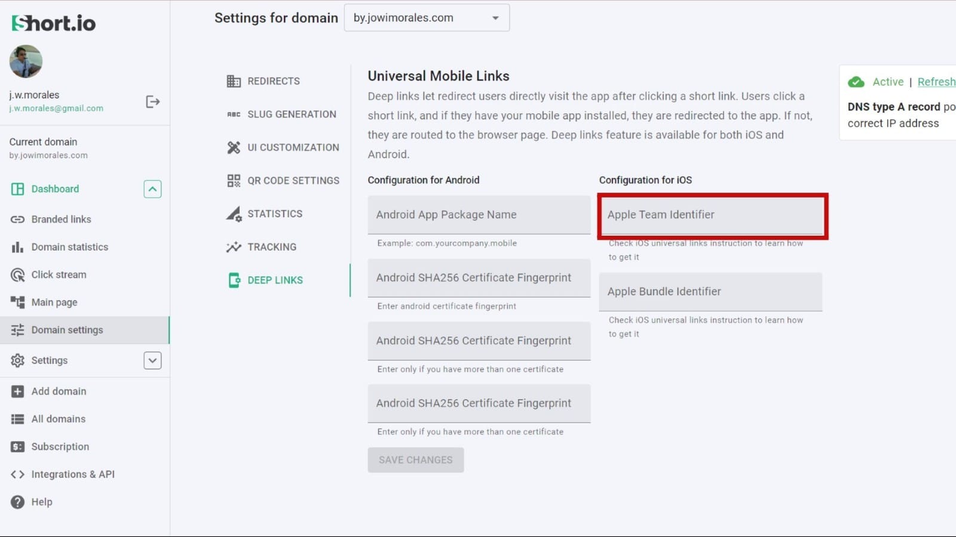Click the Main page icon

[18, 303]
